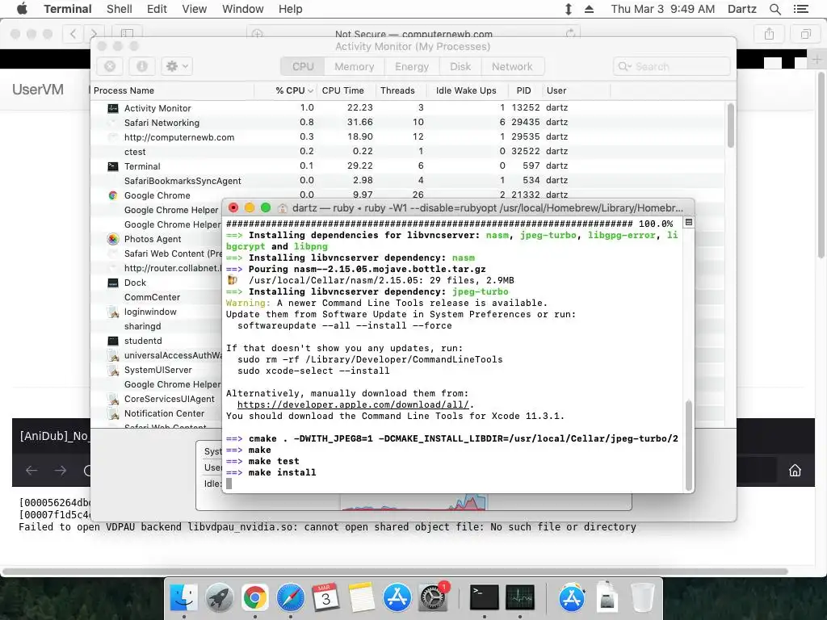Image resolution: width=827 pixels, height=620 pixels.
Task: Open Trash from the Dock
Action: (x=642, y=597)
